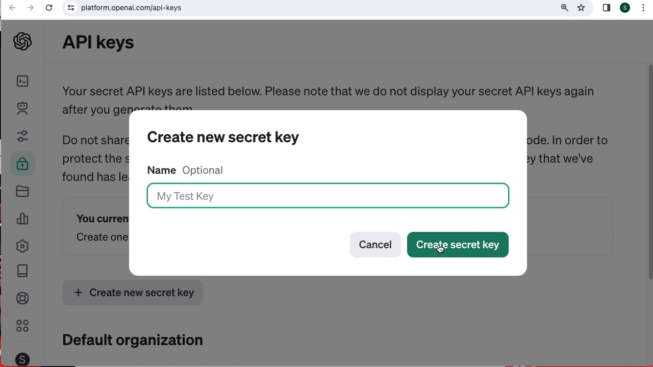Viewport: 653px width, 367px height.
Task: Toggle the browser side panel icon
Action: pos(607,8)
